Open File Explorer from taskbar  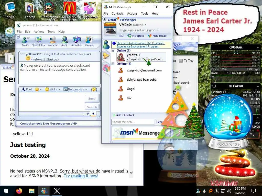click(31, 191)
